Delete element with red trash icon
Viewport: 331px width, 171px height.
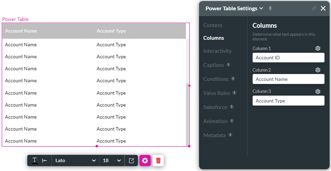[x=158, y=160]
